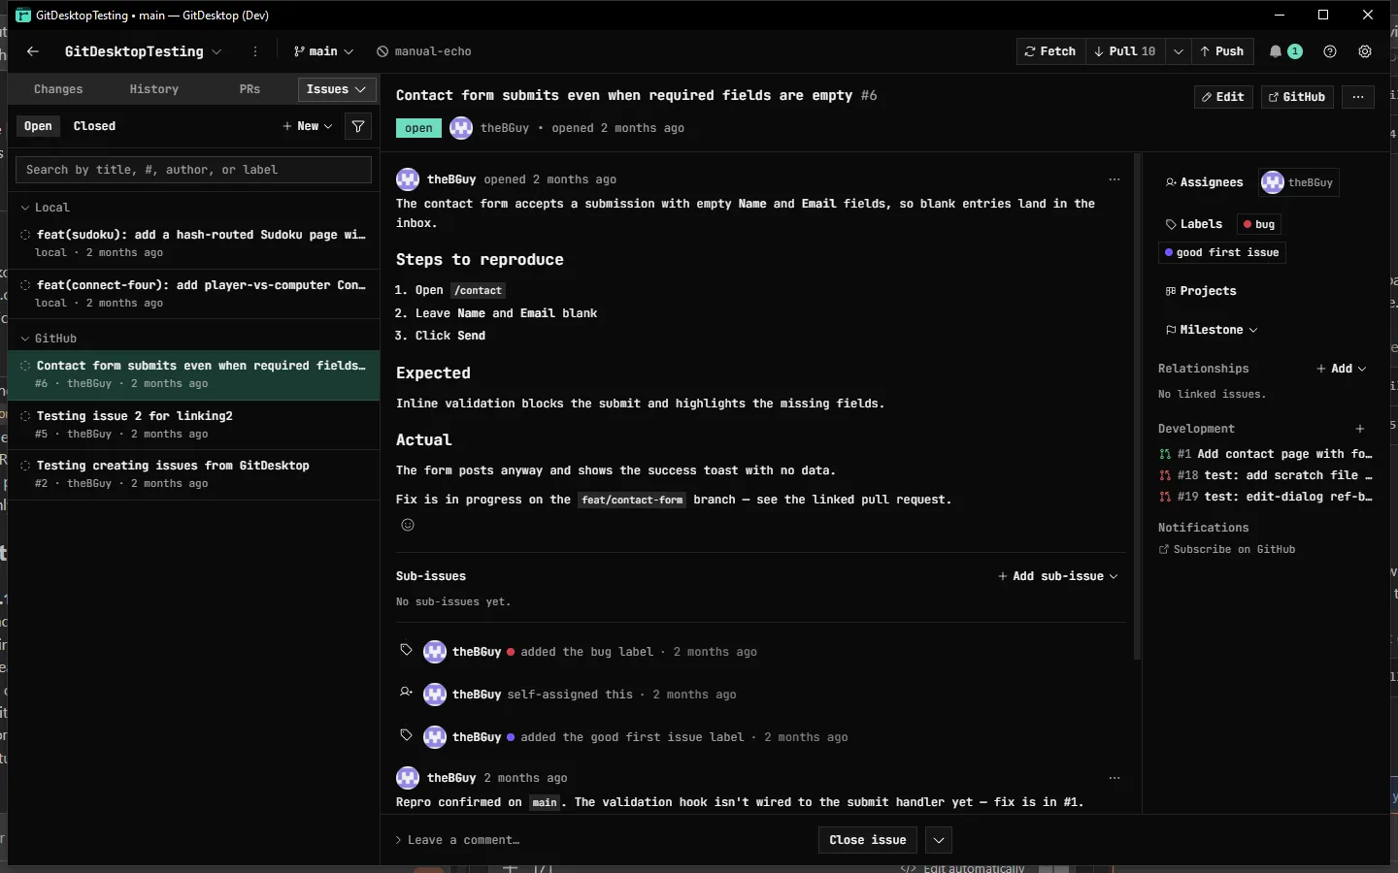Screen dimensions: 1398x873
Task: Expand the fetch/pull options chevron
Action: point(1179,51)
